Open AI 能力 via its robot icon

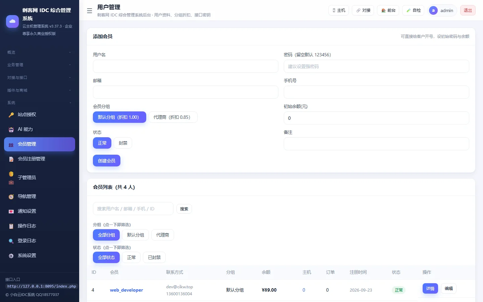pyautogui.click(x=11, y=130)
